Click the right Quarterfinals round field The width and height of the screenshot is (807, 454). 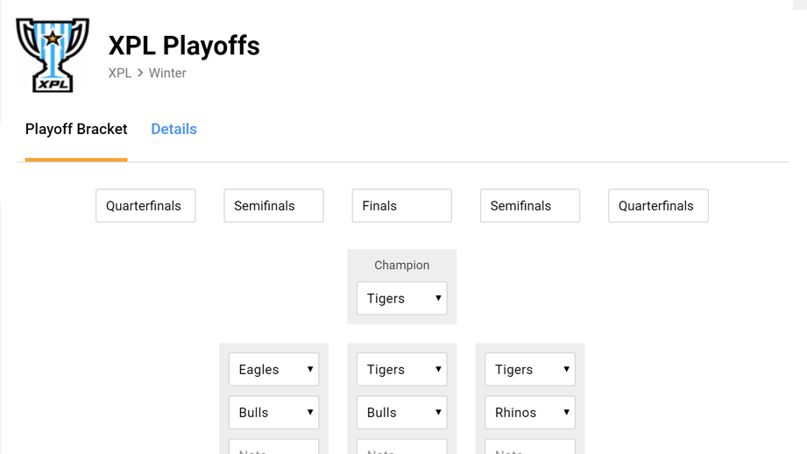(x=658, y=206)
